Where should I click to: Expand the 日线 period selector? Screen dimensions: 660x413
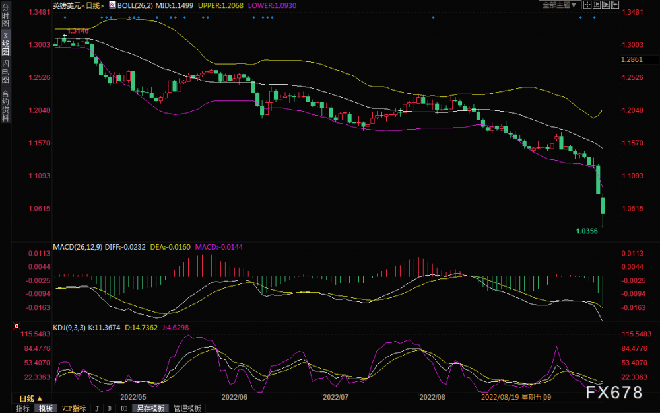pos(31,398)
